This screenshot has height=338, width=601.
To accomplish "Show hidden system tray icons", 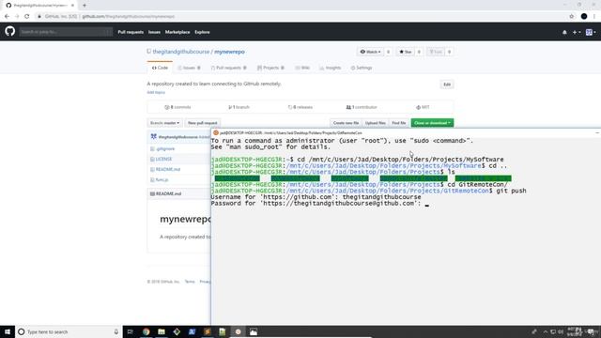I will coord(545,331).
